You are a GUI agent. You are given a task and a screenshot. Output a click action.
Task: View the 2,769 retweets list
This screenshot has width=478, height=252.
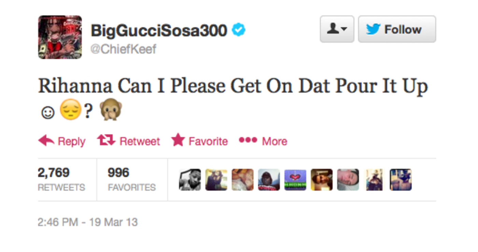61,179
